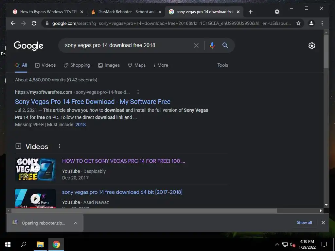Reload the current page

[34, 23]
